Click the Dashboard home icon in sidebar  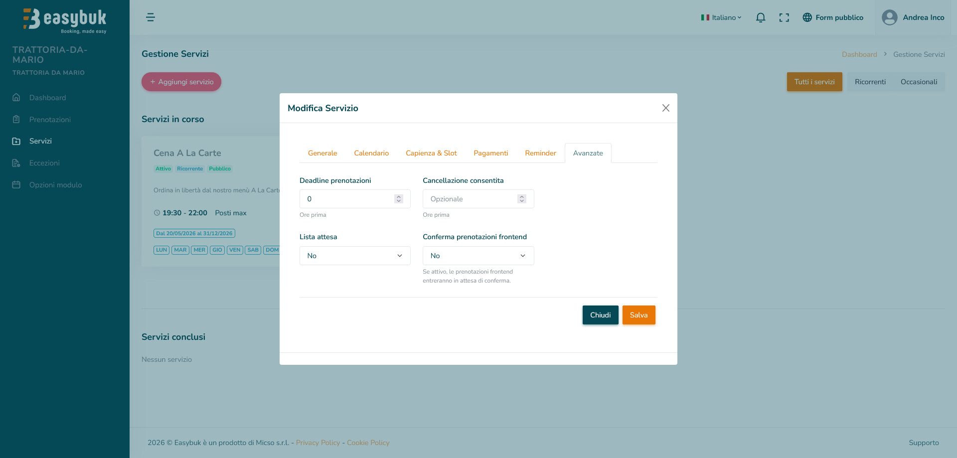pos(16,97)
